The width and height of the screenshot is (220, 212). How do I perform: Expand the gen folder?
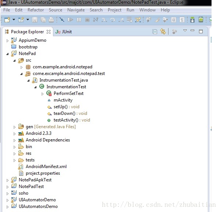[x=14, y=127]
